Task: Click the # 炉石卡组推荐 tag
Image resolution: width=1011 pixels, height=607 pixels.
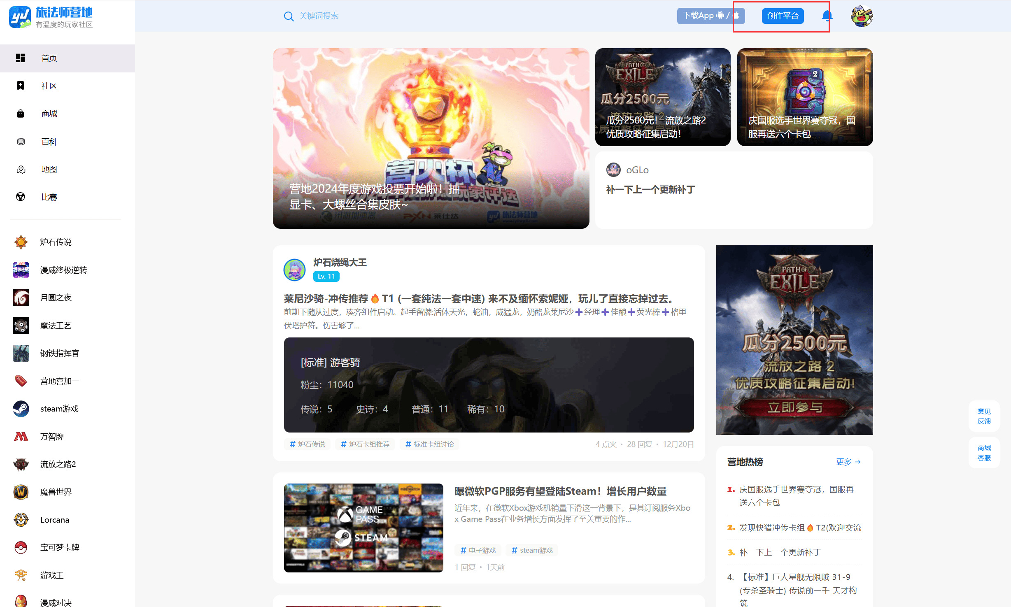Action: coord(365,444)
